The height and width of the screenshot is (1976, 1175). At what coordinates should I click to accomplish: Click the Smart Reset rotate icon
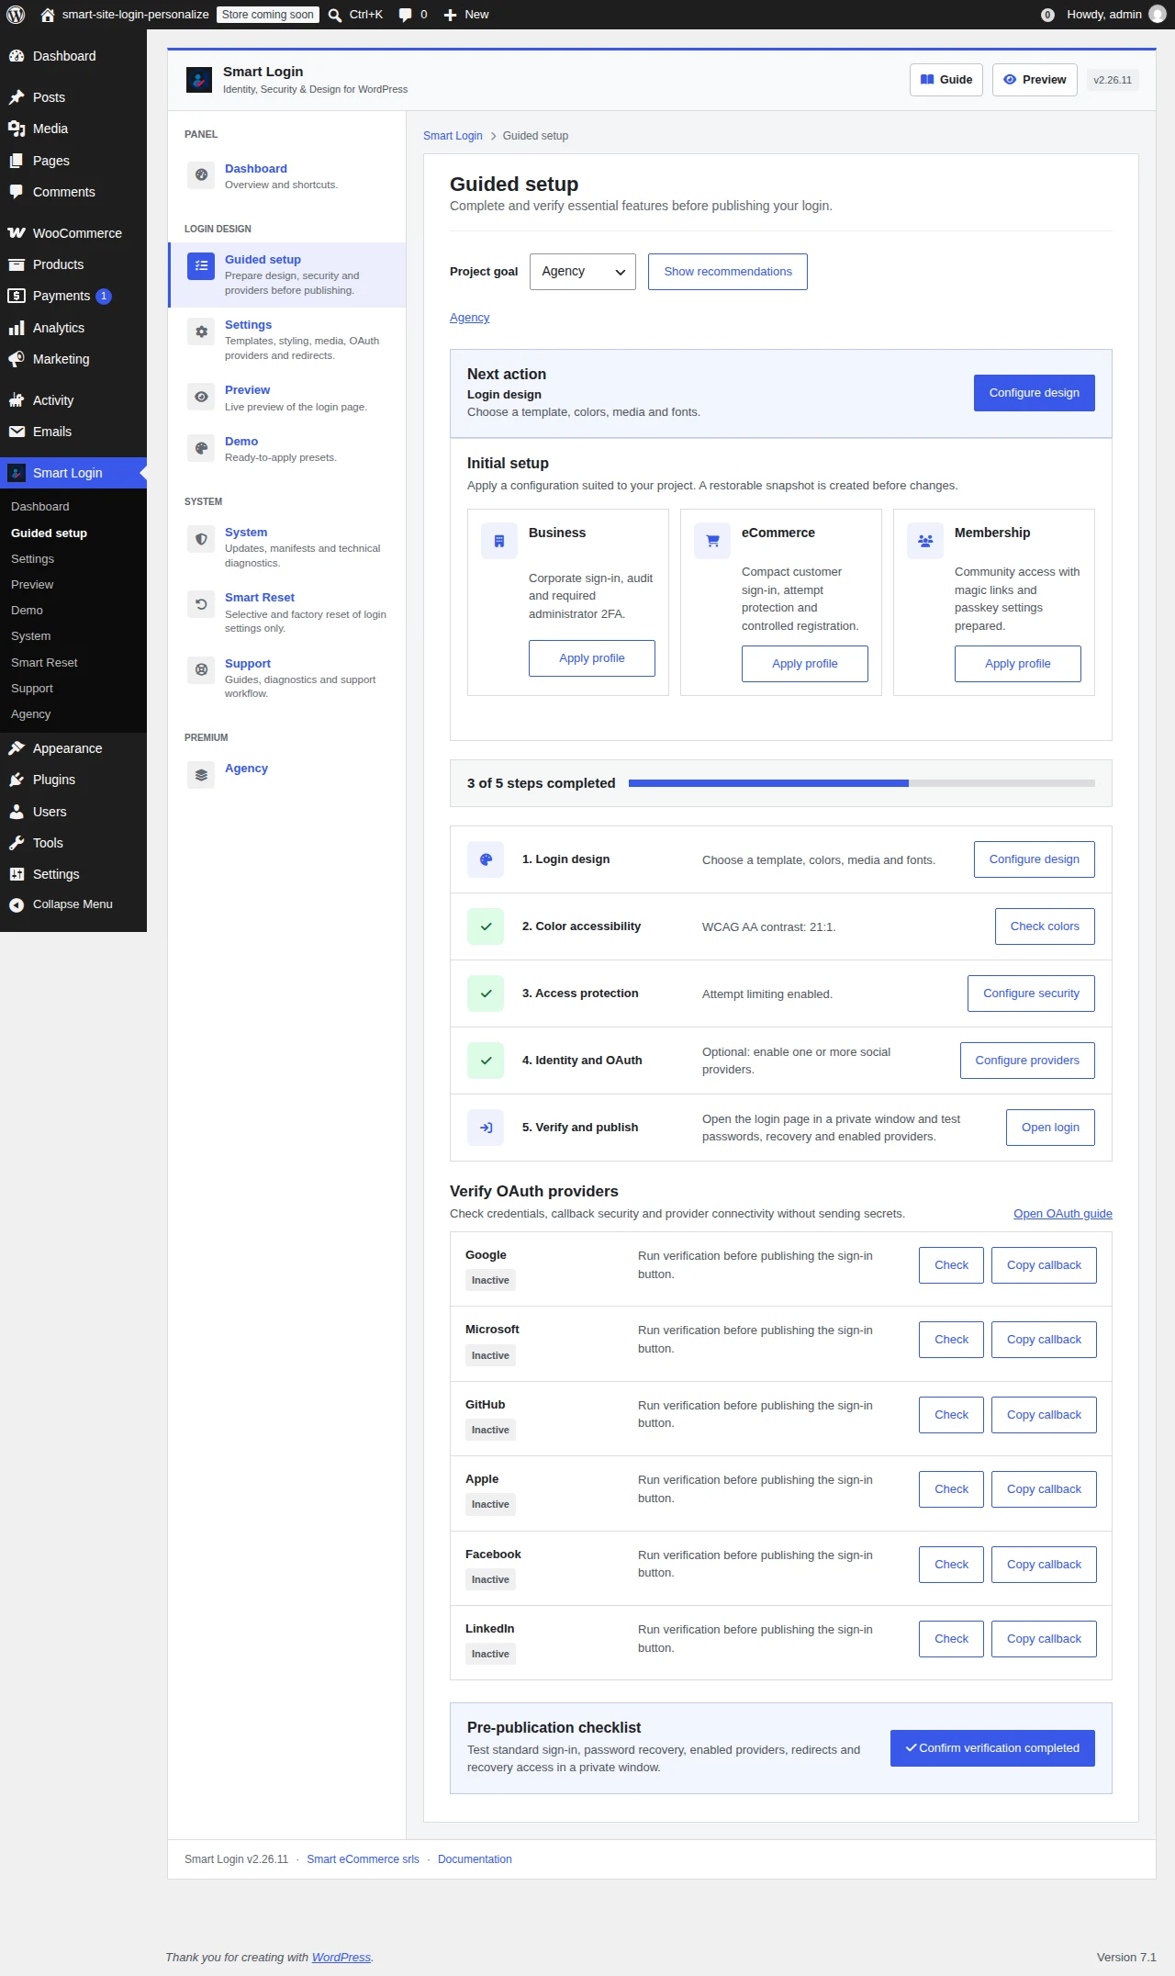click(201, 604)
